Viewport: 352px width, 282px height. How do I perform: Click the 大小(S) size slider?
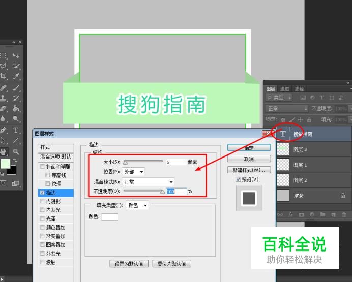(x=143, y=162)
